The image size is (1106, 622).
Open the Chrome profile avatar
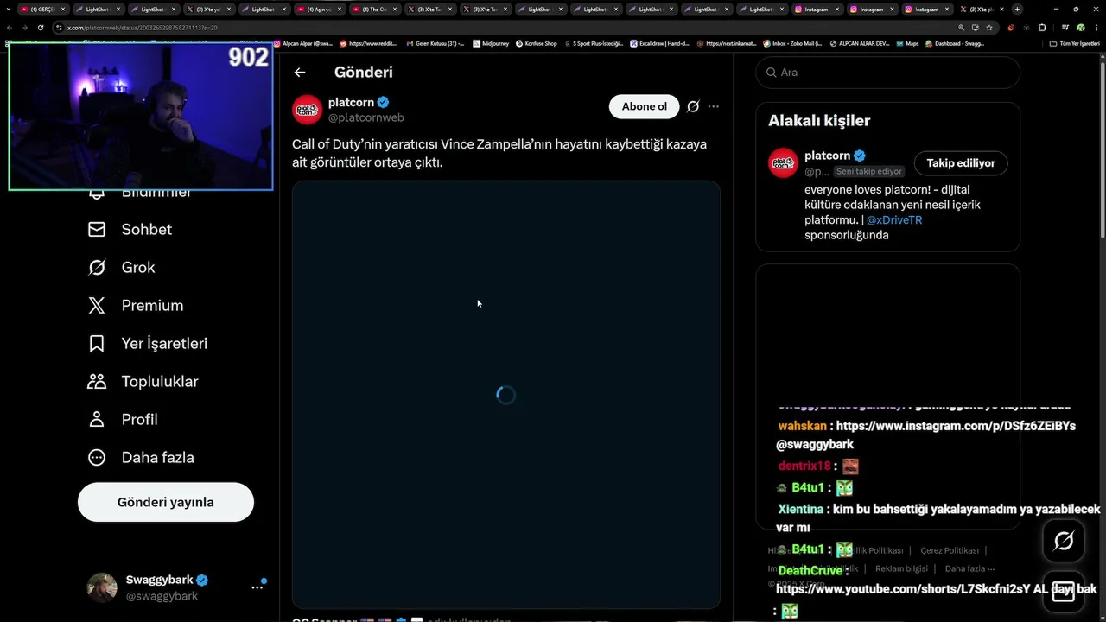tap(1080, 28)
